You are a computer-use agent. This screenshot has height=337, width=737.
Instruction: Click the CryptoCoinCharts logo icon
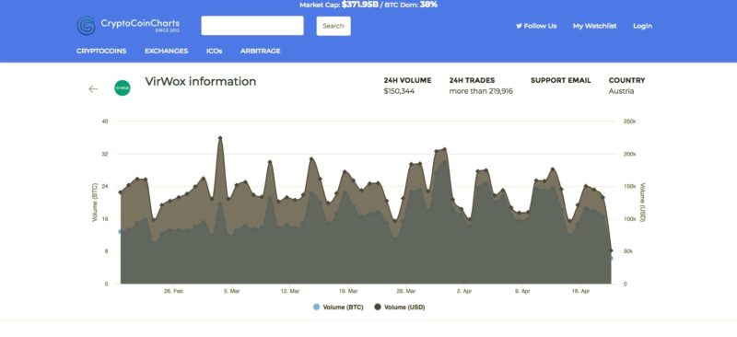pos(86,26)
